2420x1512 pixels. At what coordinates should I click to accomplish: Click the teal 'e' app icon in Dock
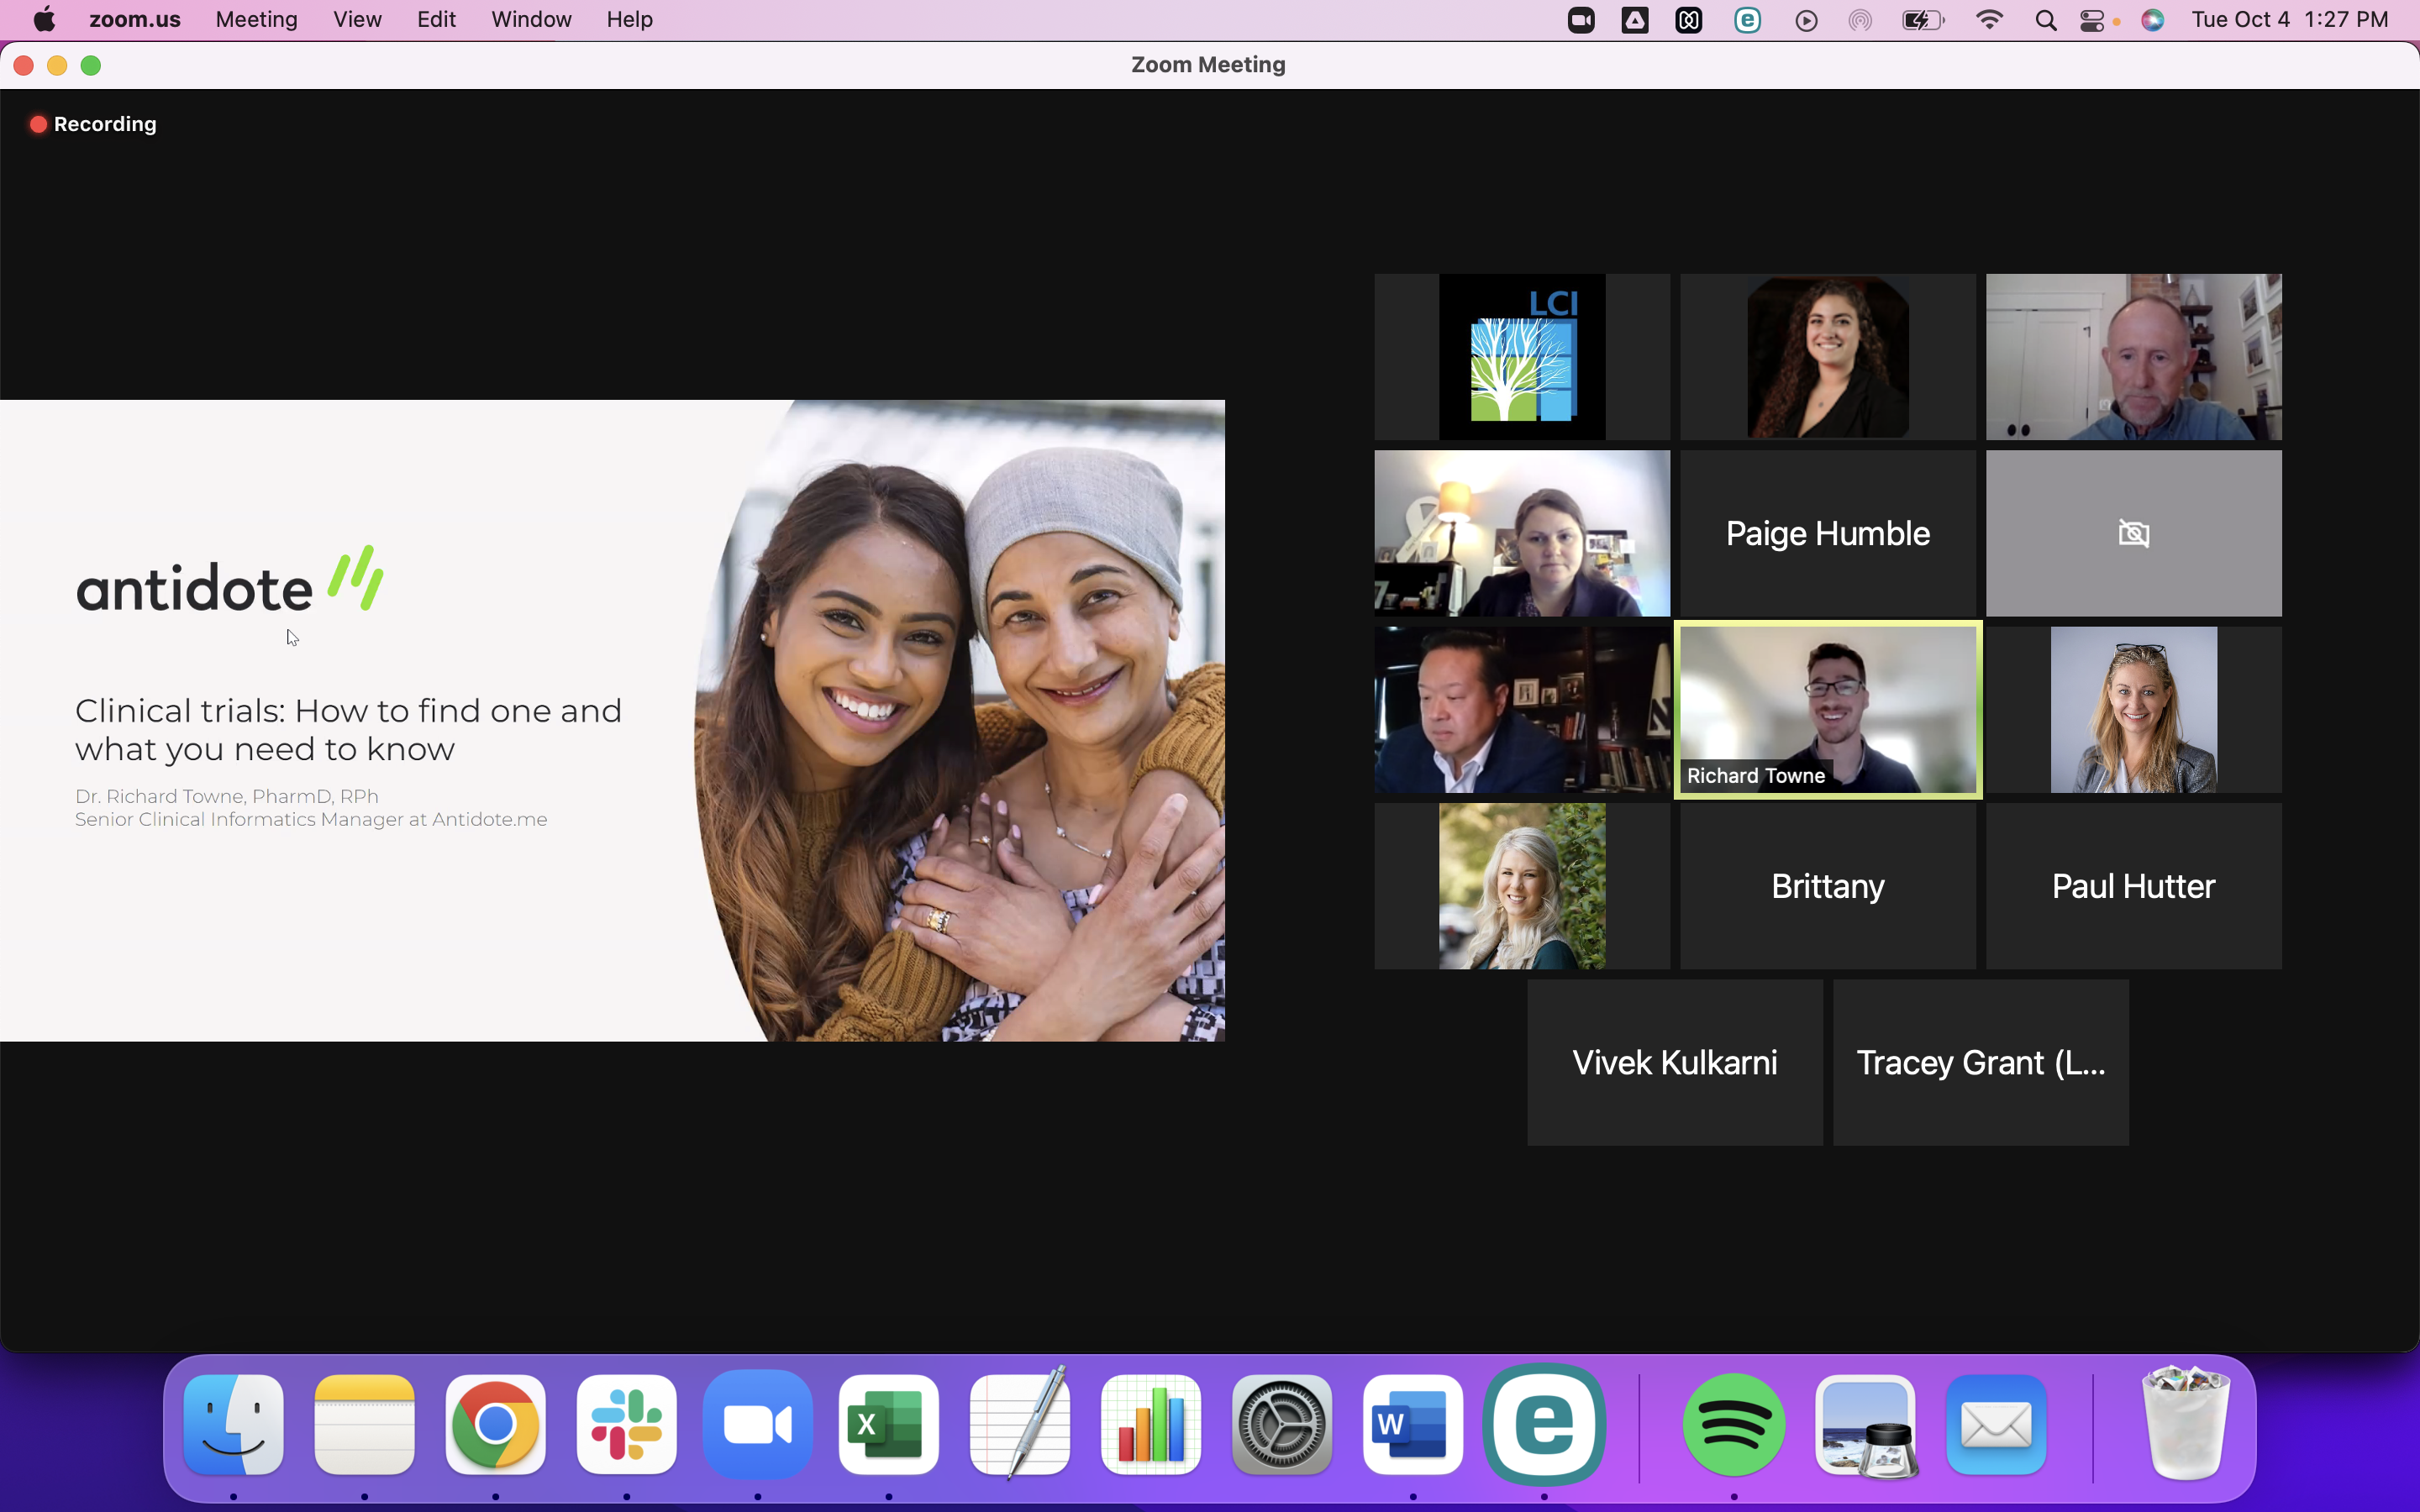point(1544,1424)
